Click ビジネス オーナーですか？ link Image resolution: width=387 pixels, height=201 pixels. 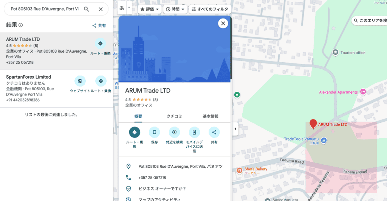point(162,189)
